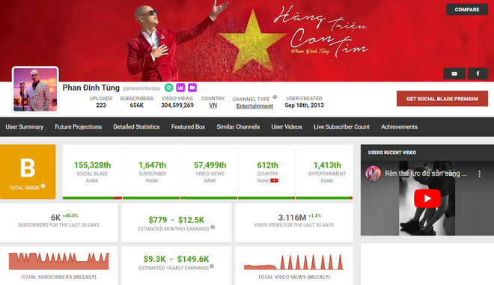Viewport: 494px width, 285px height.
Task: Click the Phan Đình Tùng profile picture
Action: click(35, 90)
